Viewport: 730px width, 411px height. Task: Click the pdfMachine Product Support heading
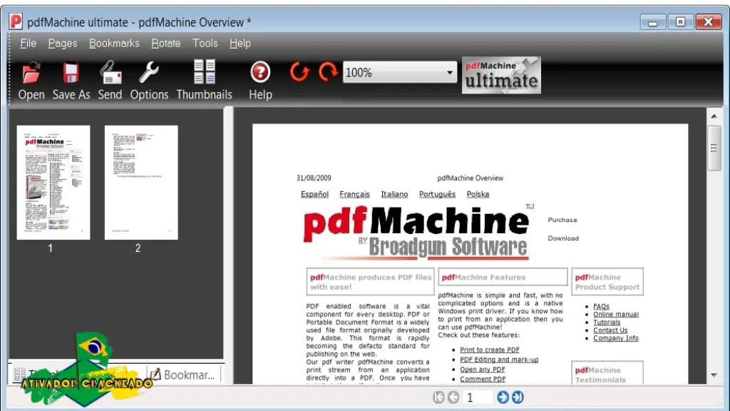(607, 282)
